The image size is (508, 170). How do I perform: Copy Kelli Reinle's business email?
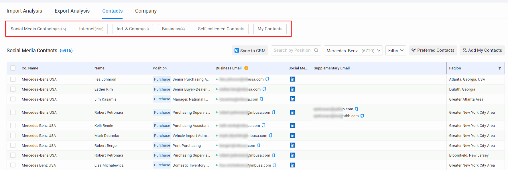(x=263, y=125)
